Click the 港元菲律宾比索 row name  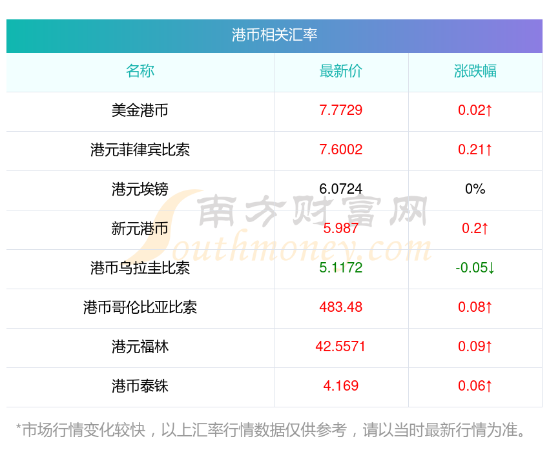click(140, 150)
